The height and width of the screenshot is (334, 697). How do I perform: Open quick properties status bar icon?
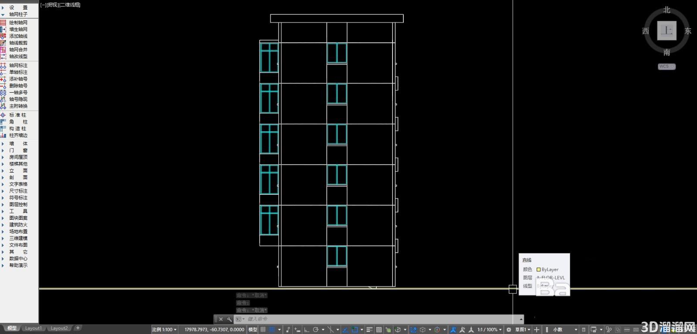pyautogui.click(x=583, y=330)
